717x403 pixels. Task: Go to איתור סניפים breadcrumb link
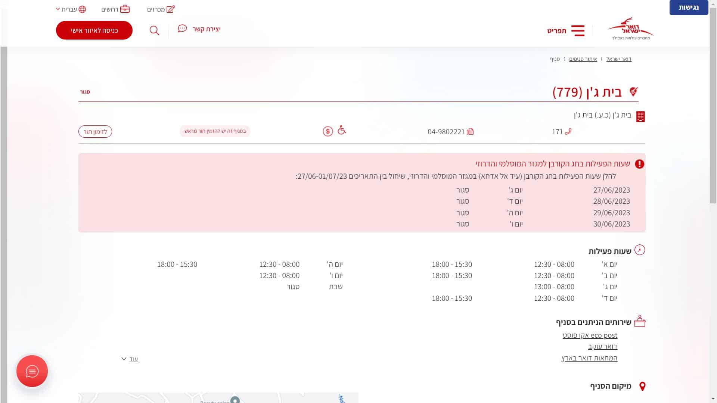pyautogui.click(x=583, y=59)
